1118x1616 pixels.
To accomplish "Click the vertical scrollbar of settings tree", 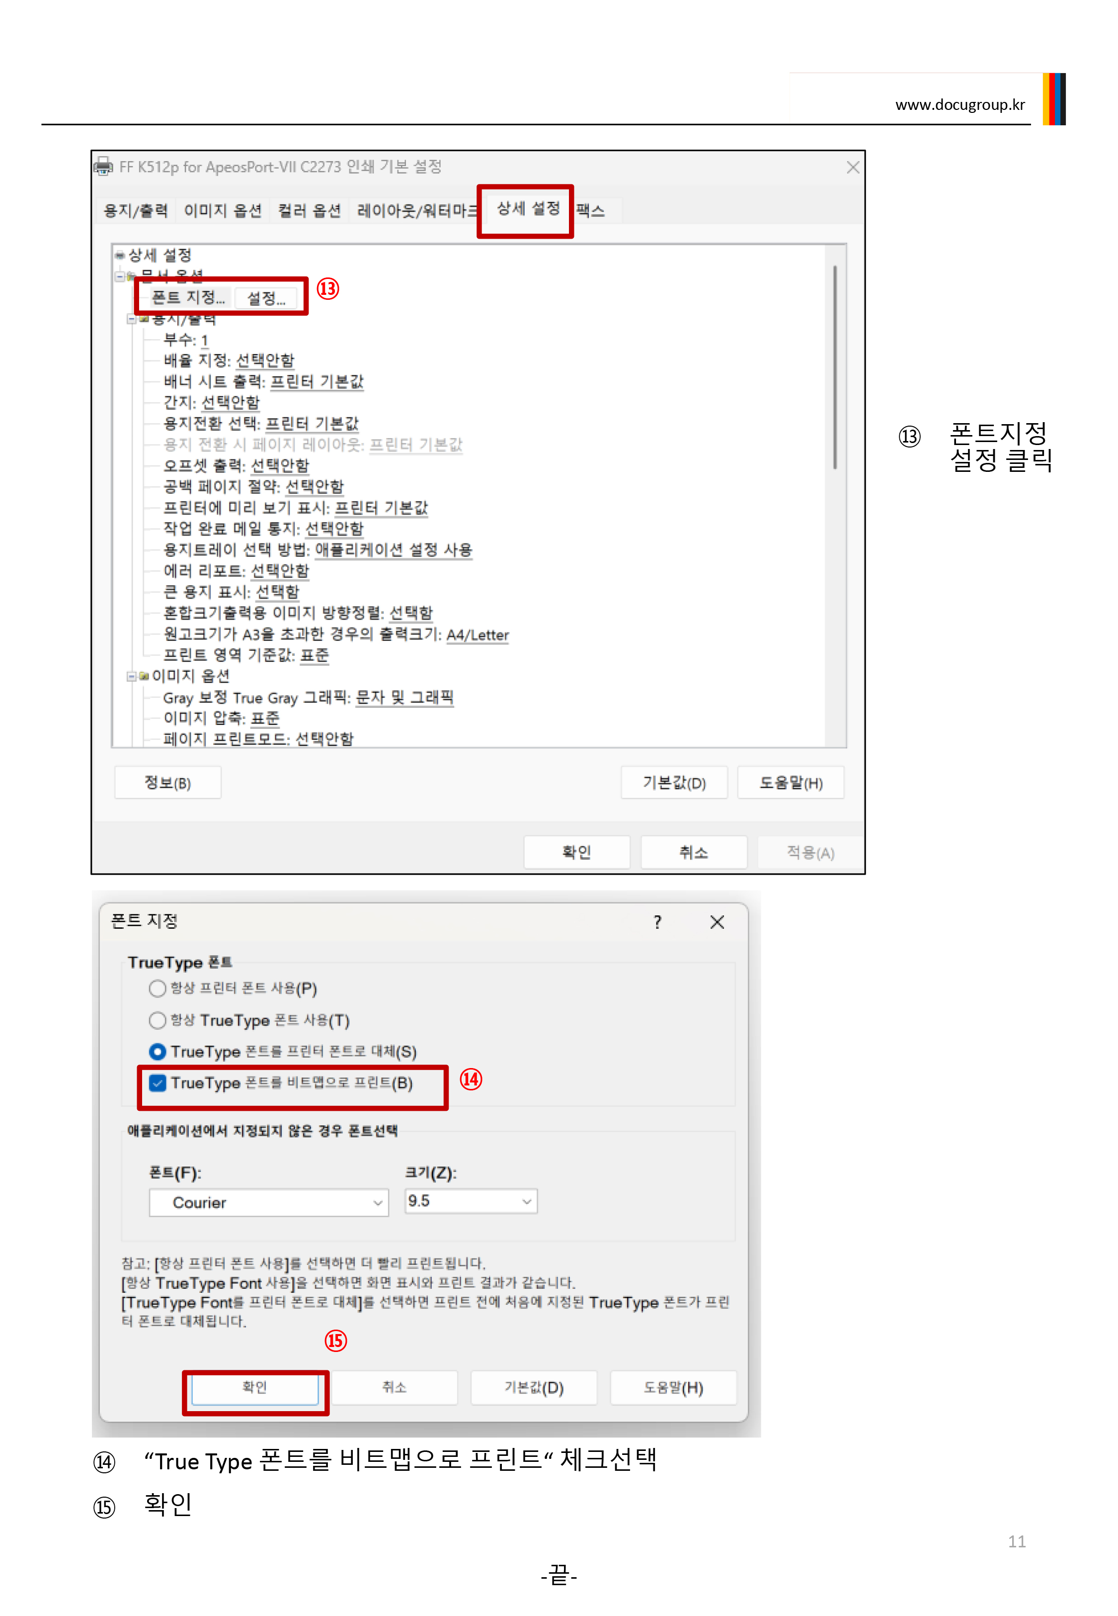I will coord(835,367).
